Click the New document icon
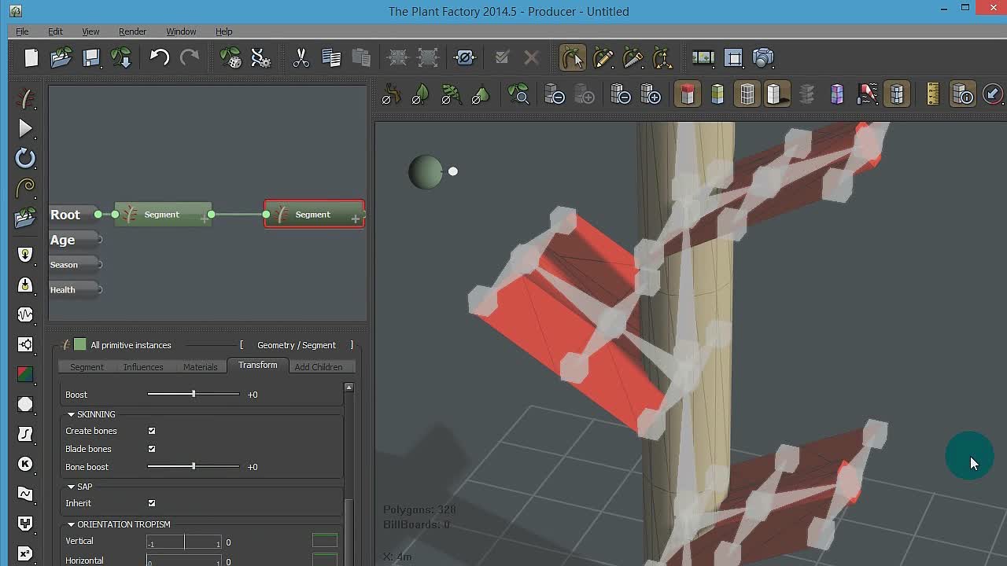The height and width of the screenshot is (566, 1007). (31, 57)
